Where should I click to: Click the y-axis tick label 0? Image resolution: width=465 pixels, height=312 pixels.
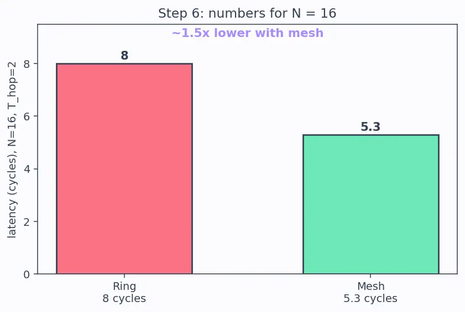pyautogui.click(x=27, y=274)
